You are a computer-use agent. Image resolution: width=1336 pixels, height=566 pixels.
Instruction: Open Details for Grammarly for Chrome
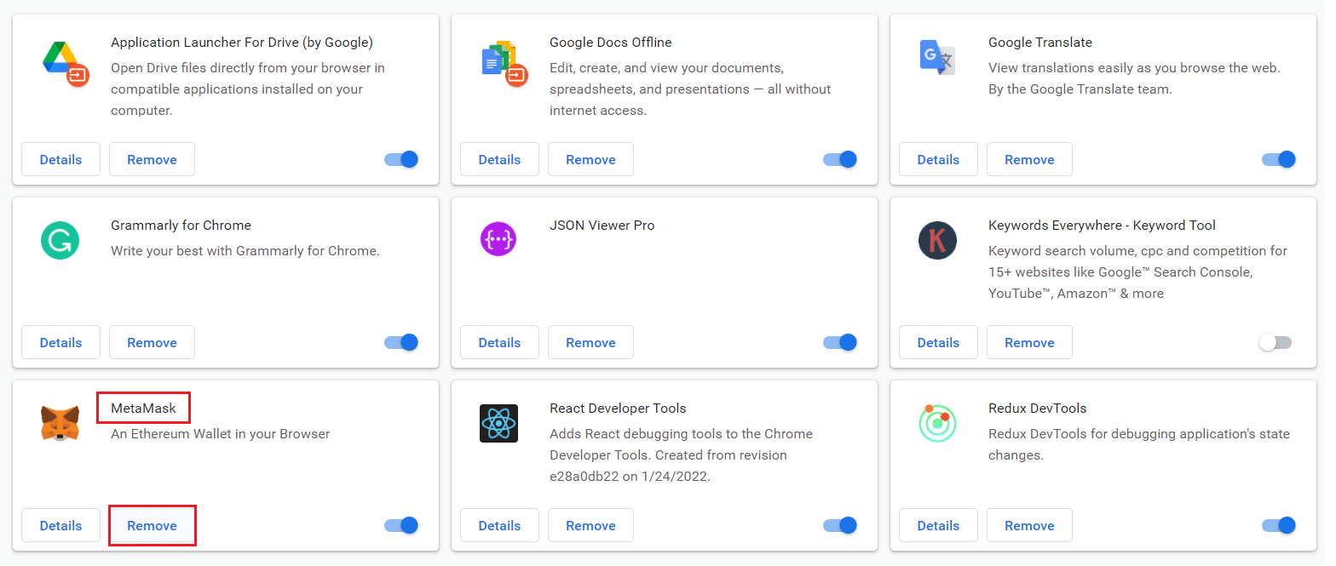tap(60, 342)
